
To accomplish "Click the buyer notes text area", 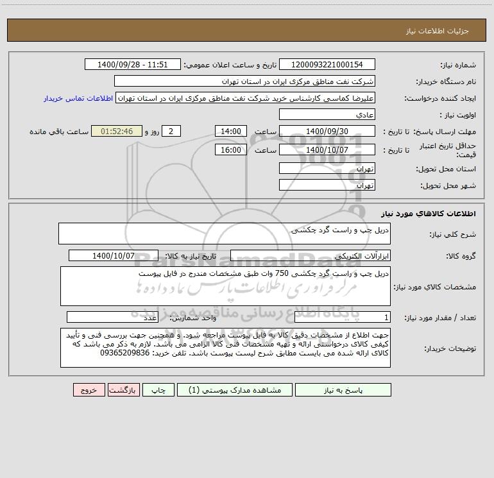I will pos(225,348).
